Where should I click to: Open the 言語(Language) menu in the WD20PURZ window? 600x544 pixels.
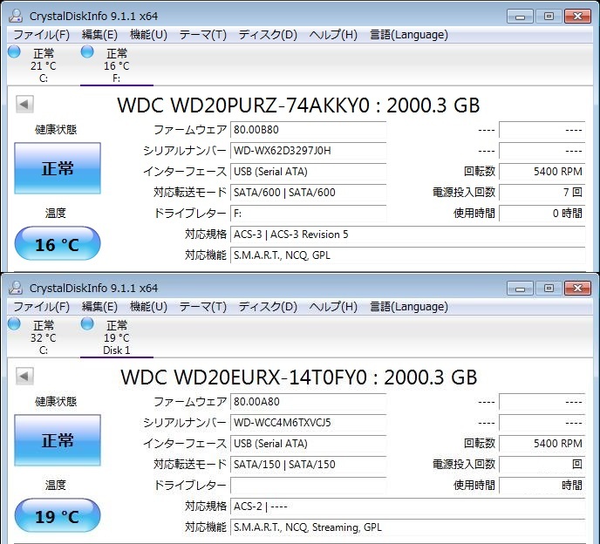408,35
